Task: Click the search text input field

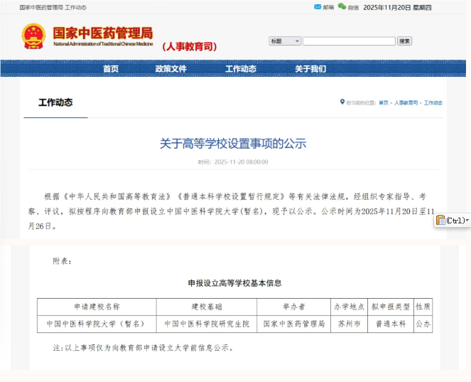Action: tap(349, 41)
